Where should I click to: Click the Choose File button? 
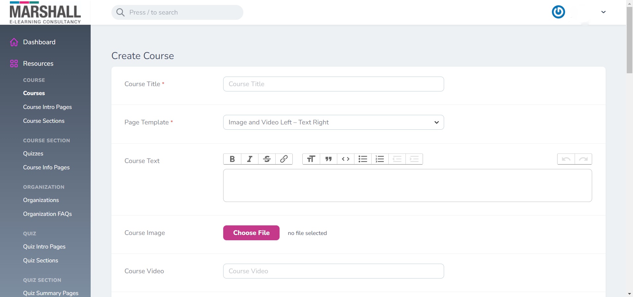pos(251,233)
